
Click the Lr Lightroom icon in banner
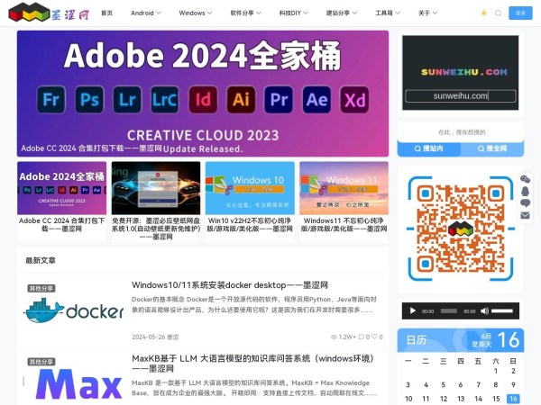127,100
